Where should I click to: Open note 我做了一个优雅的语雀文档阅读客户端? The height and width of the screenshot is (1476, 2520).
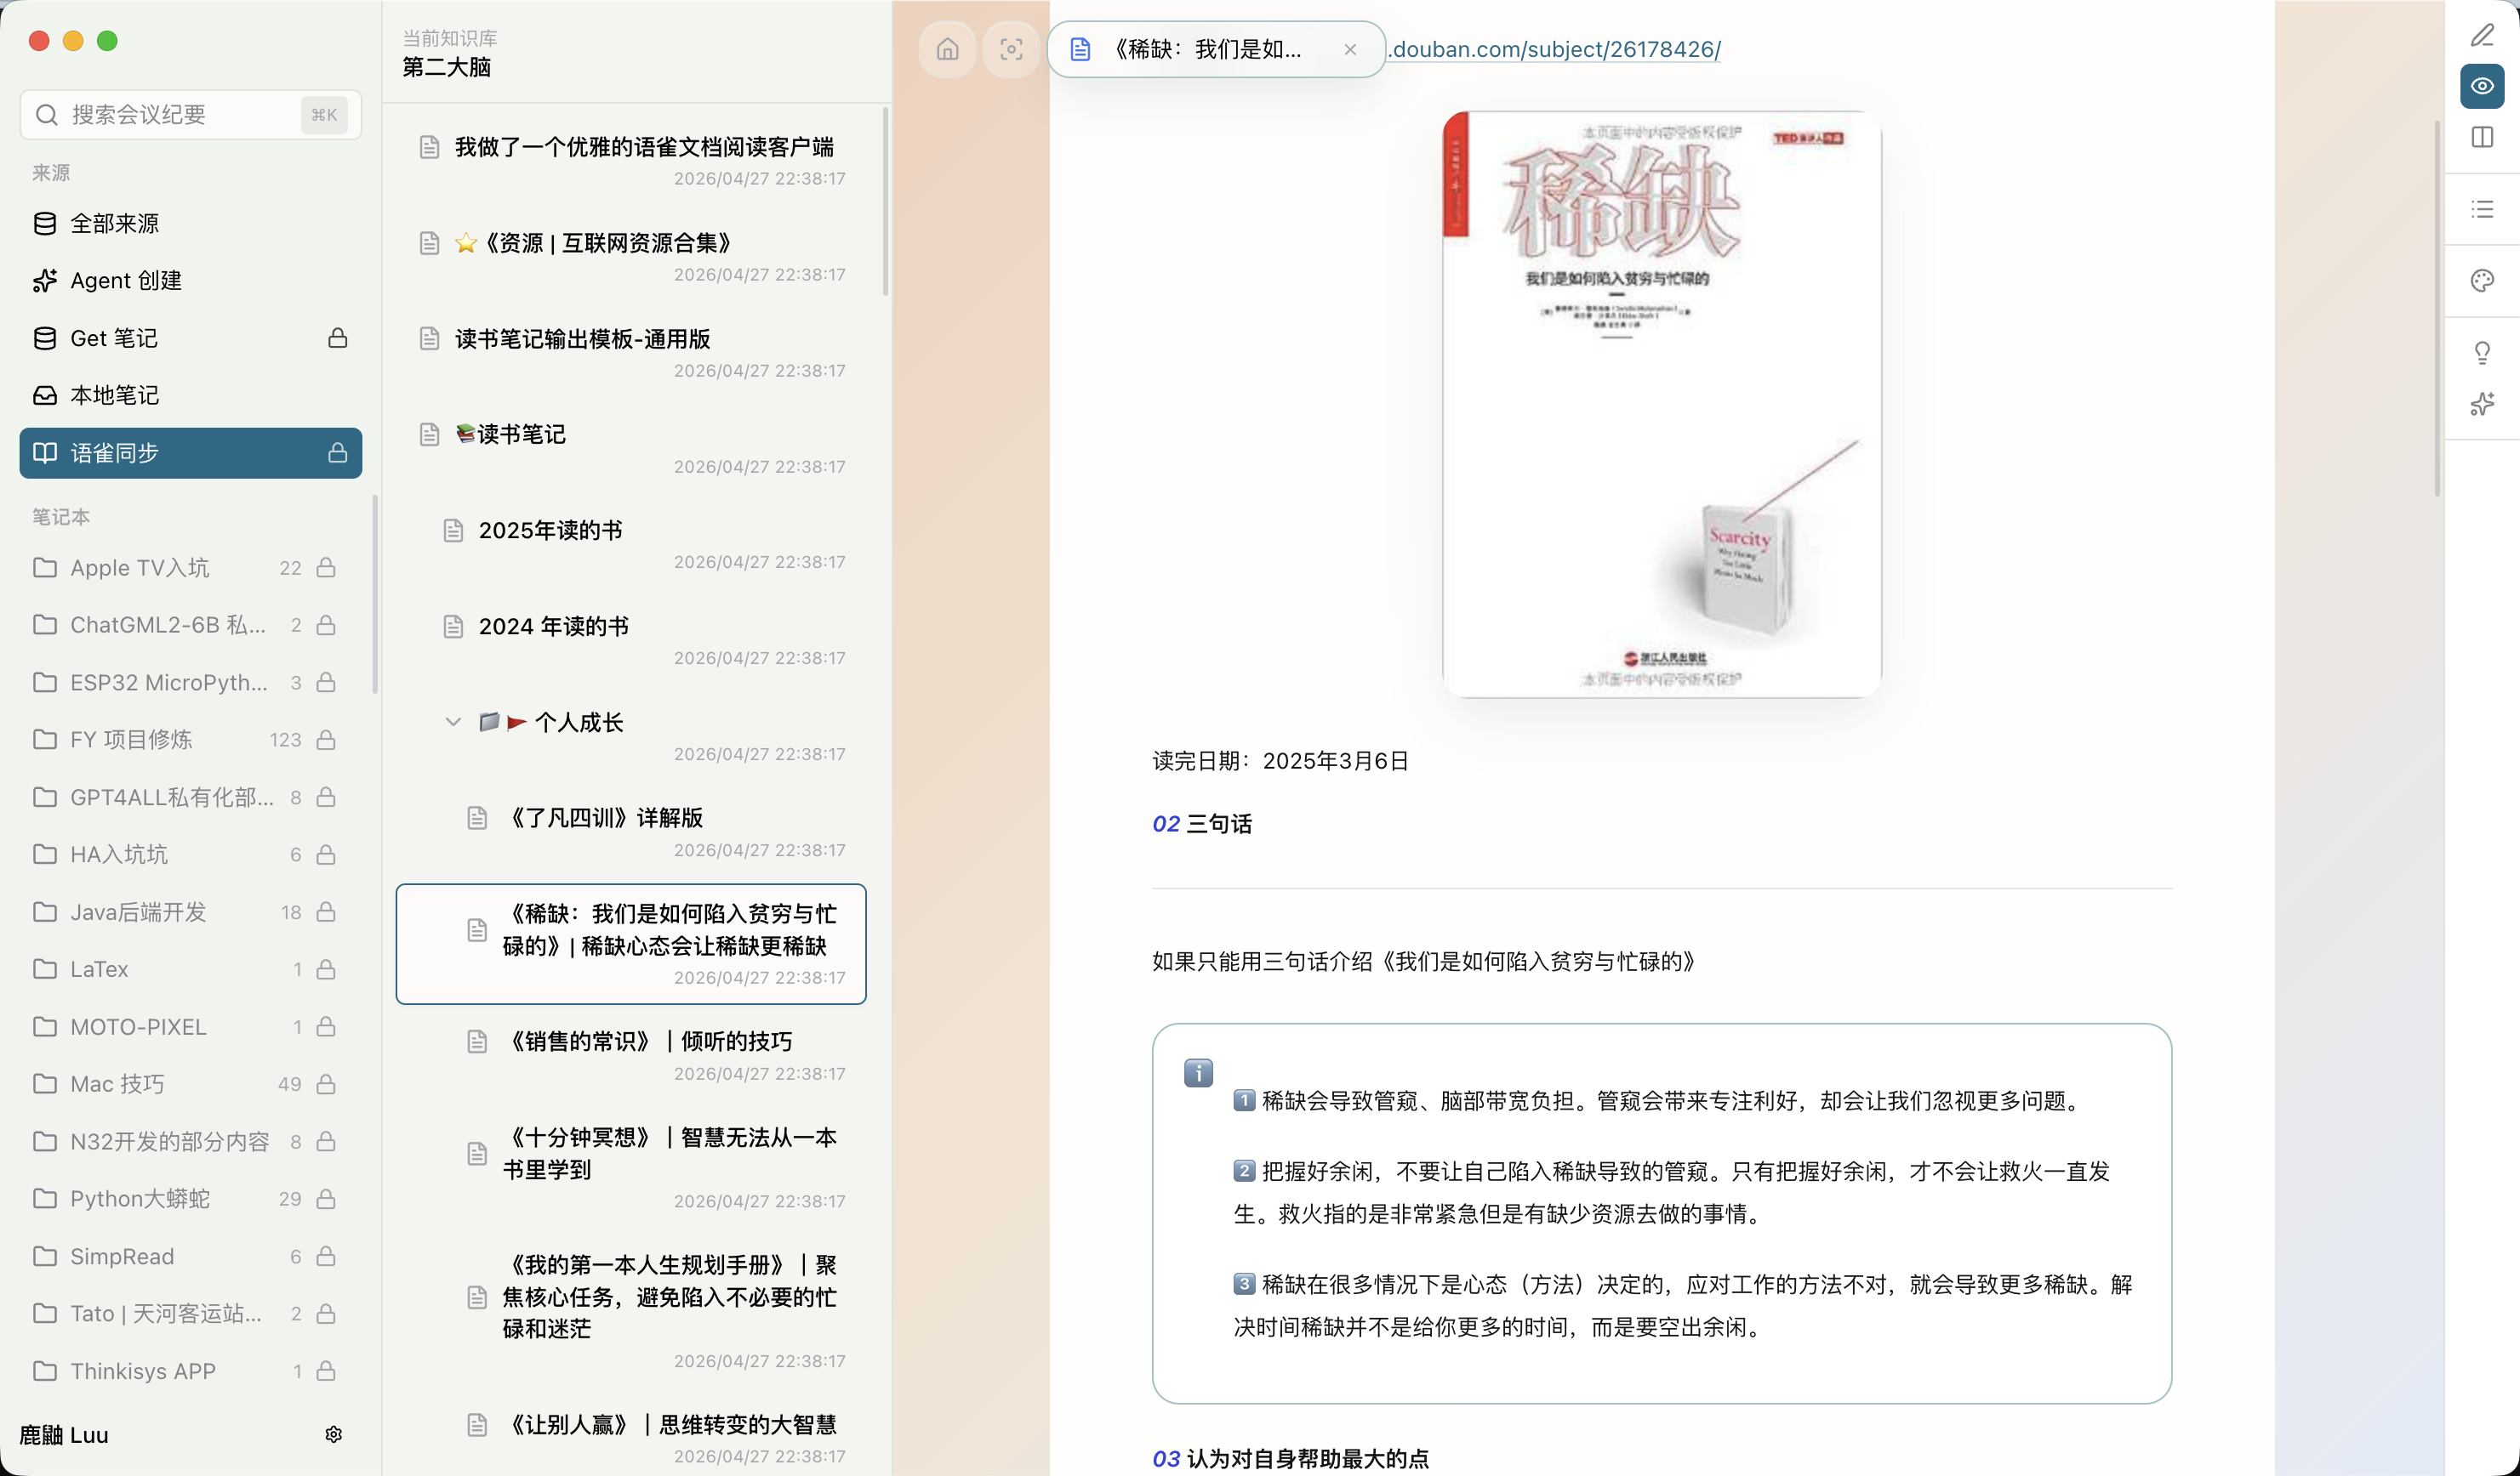(631, 161)
